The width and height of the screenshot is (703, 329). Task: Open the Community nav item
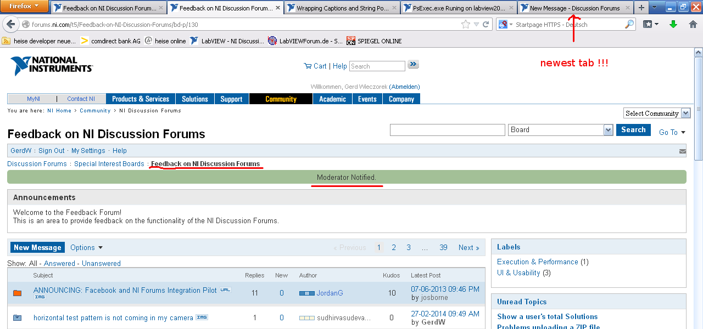click(281, 99)
